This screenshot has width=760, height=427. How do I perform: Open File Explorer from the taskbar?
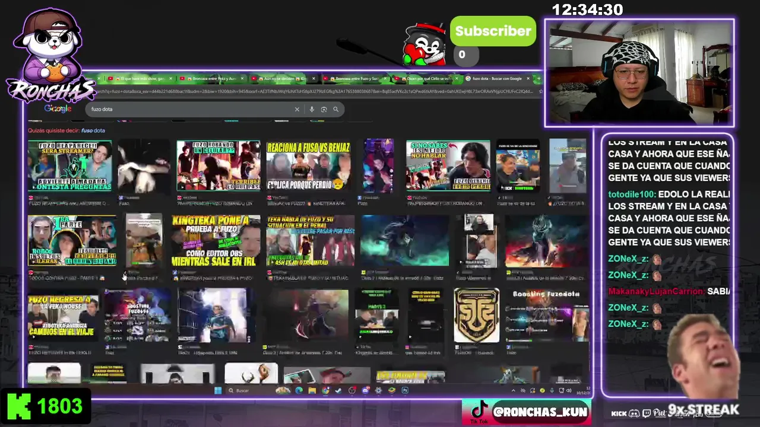(x=312, y=390)
